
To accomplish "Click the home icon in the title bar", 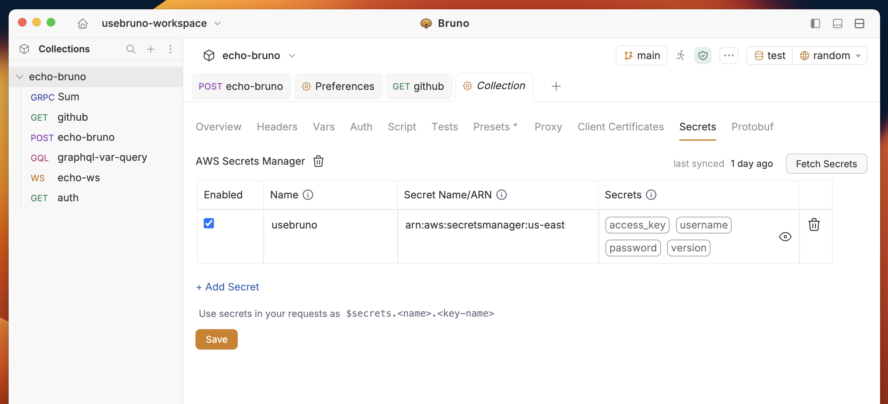I will (82, 24).
